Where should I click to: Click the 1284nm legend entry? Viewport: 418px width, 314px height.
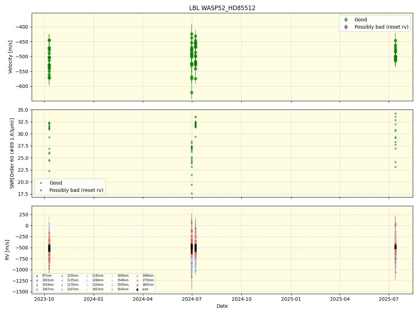coord(94,280)
